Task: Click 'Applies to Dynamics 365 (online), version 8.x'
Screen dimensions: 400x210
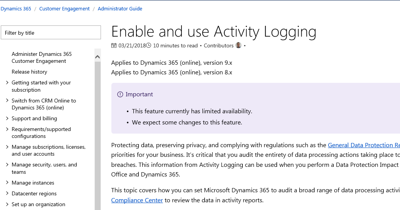Action: click(172, 72)
